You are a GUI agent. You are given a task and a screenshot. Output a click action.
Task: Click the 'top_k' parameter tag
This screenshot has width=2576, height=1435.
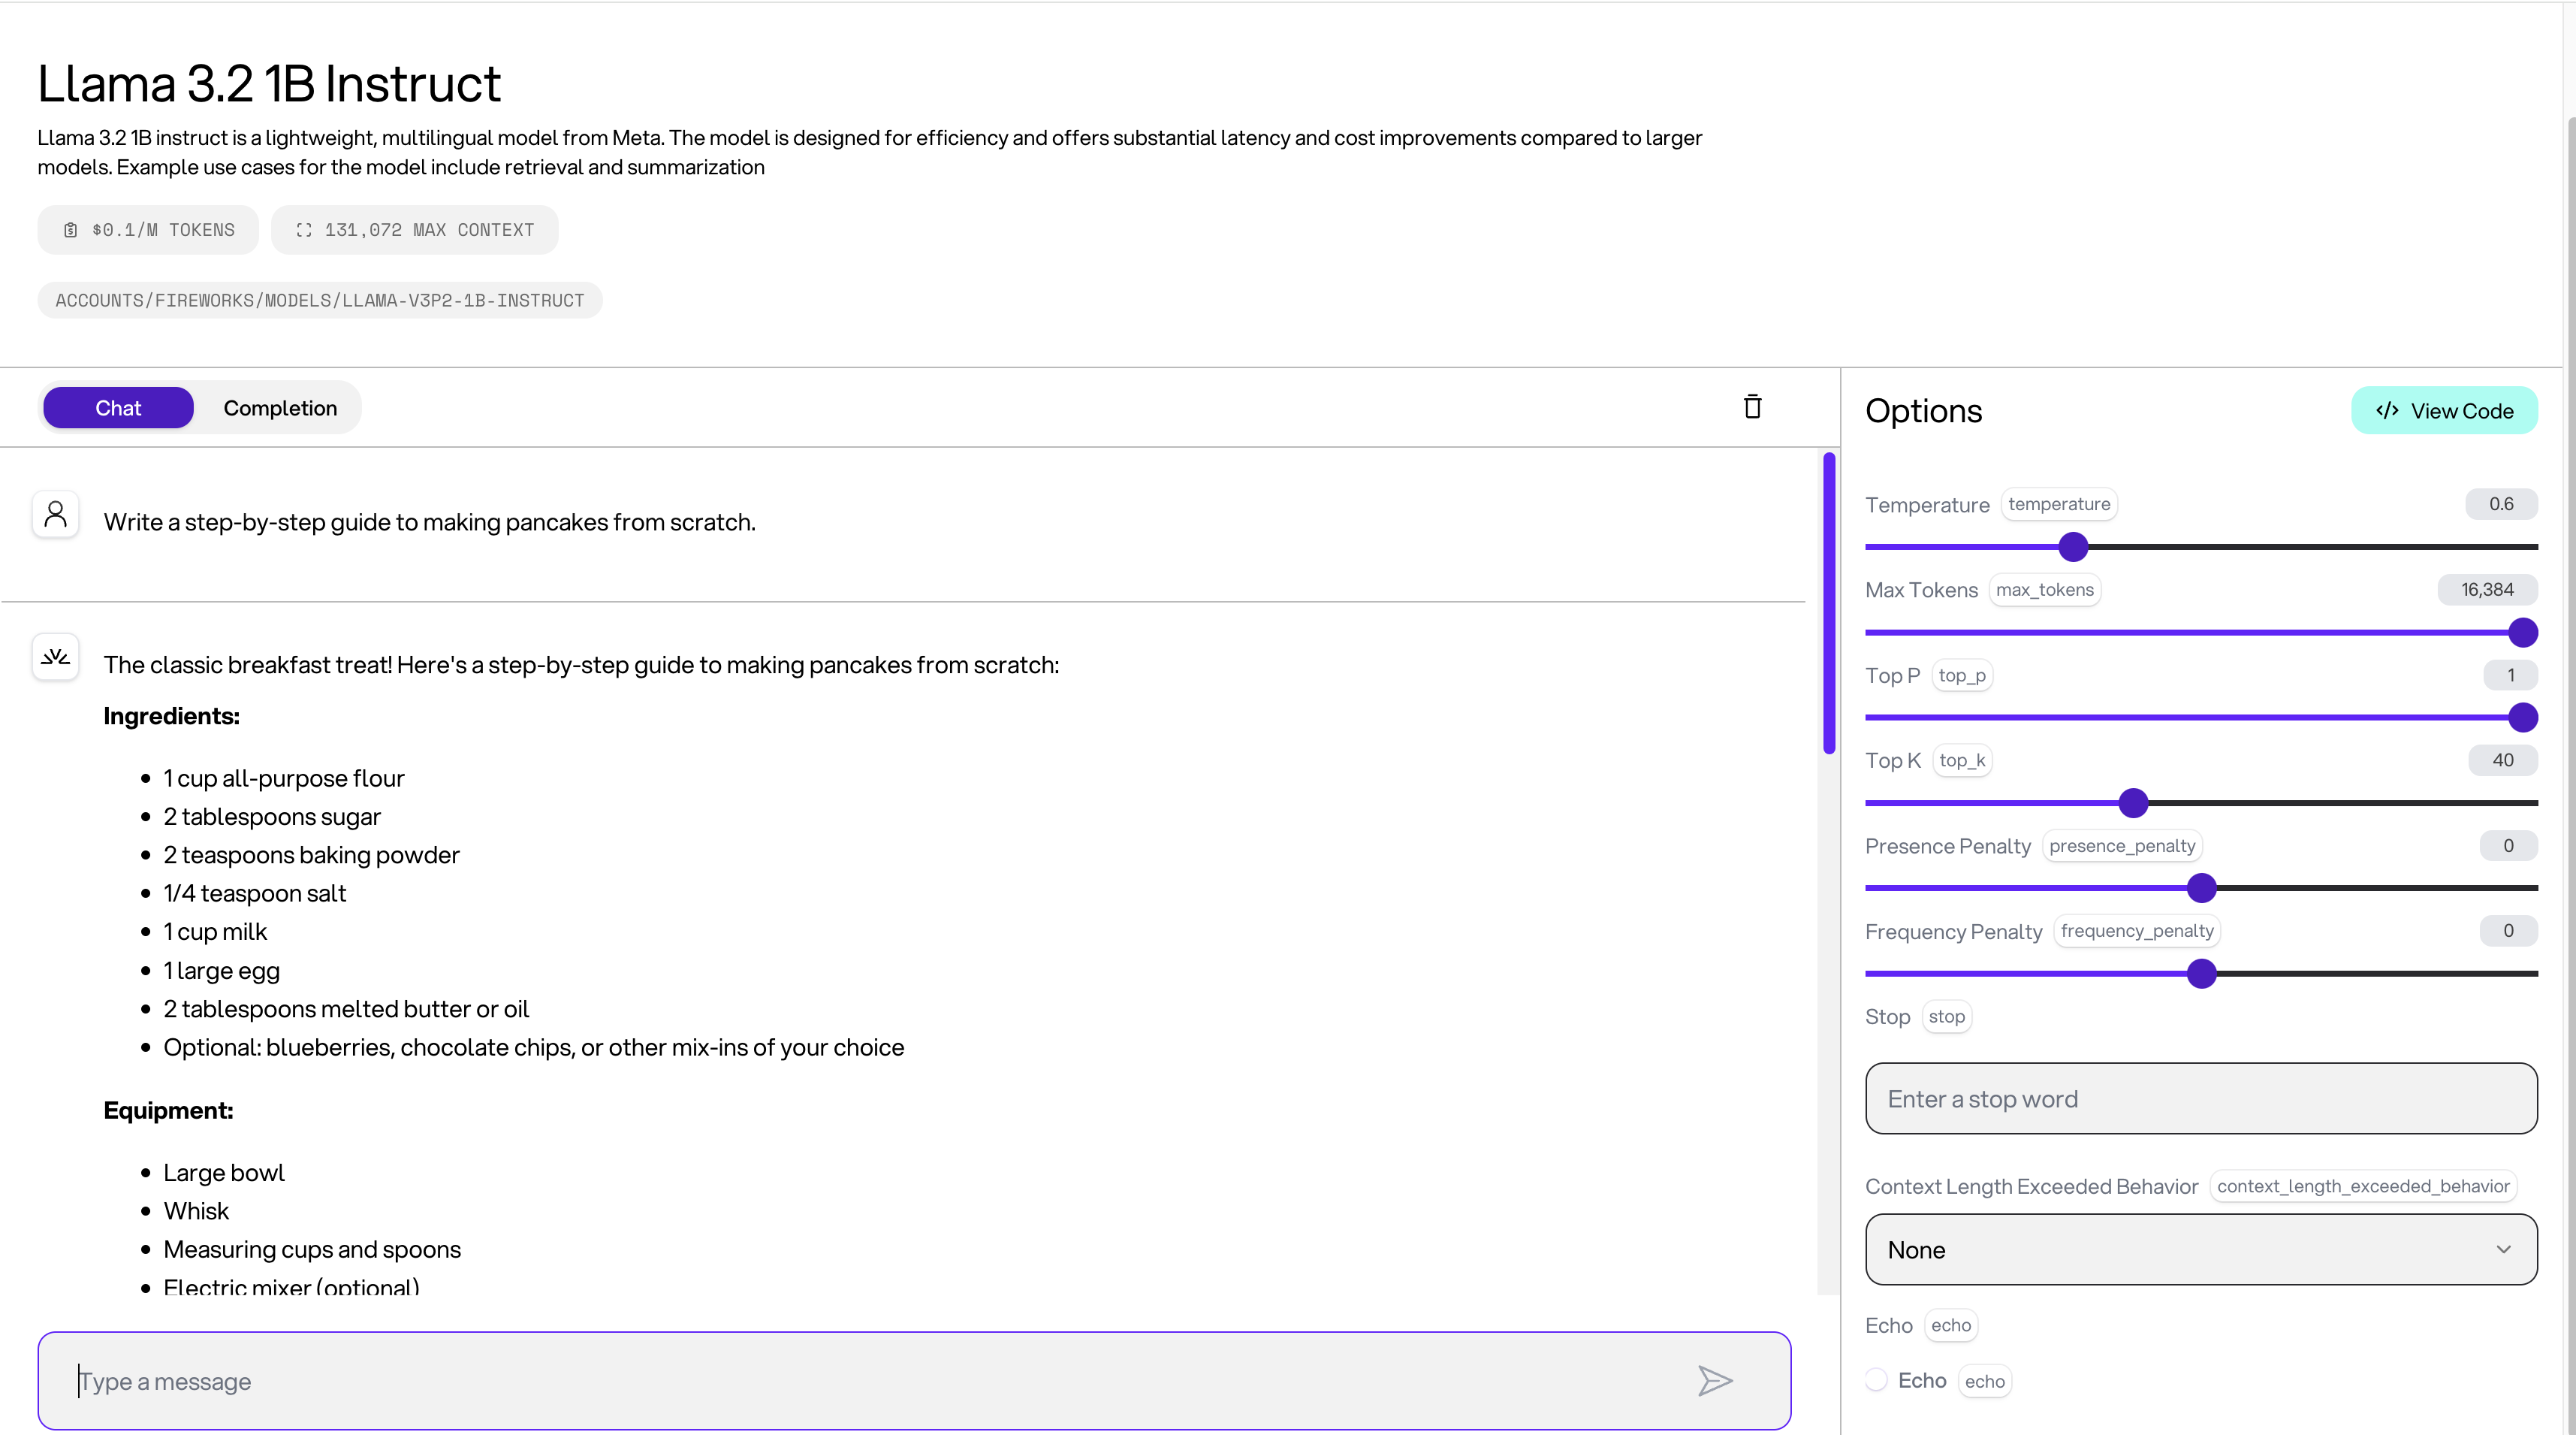pyautogui.click(x=1962, y=760)
